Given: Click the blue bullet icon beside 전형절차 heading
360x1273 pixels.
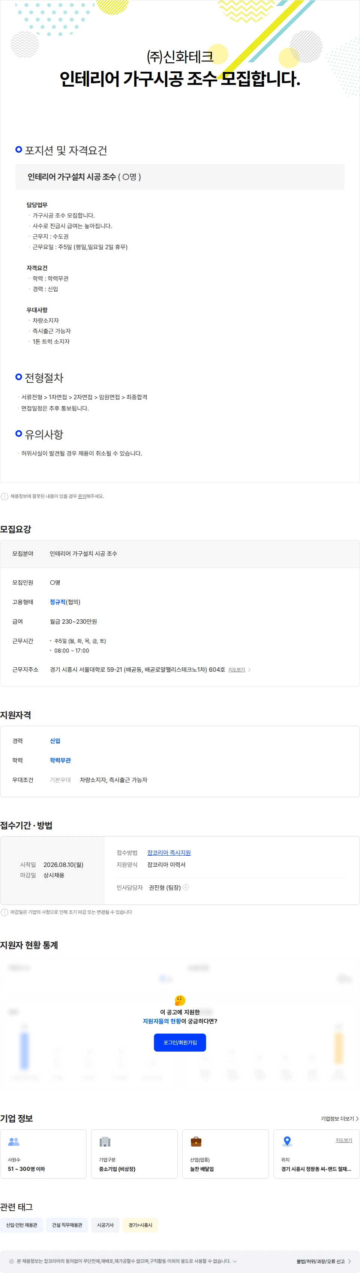Looking at the screenshot, I should 19,376.
